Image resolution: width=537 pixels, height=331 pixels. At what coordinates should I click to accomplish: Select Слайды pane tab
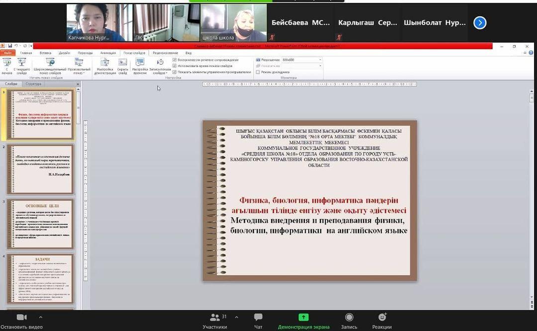pos(11,84)
